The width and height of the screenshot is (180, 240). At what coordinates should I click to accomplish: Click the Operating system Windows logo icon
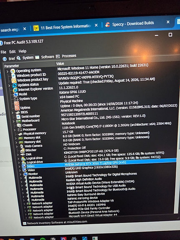[x=13, y=71]
